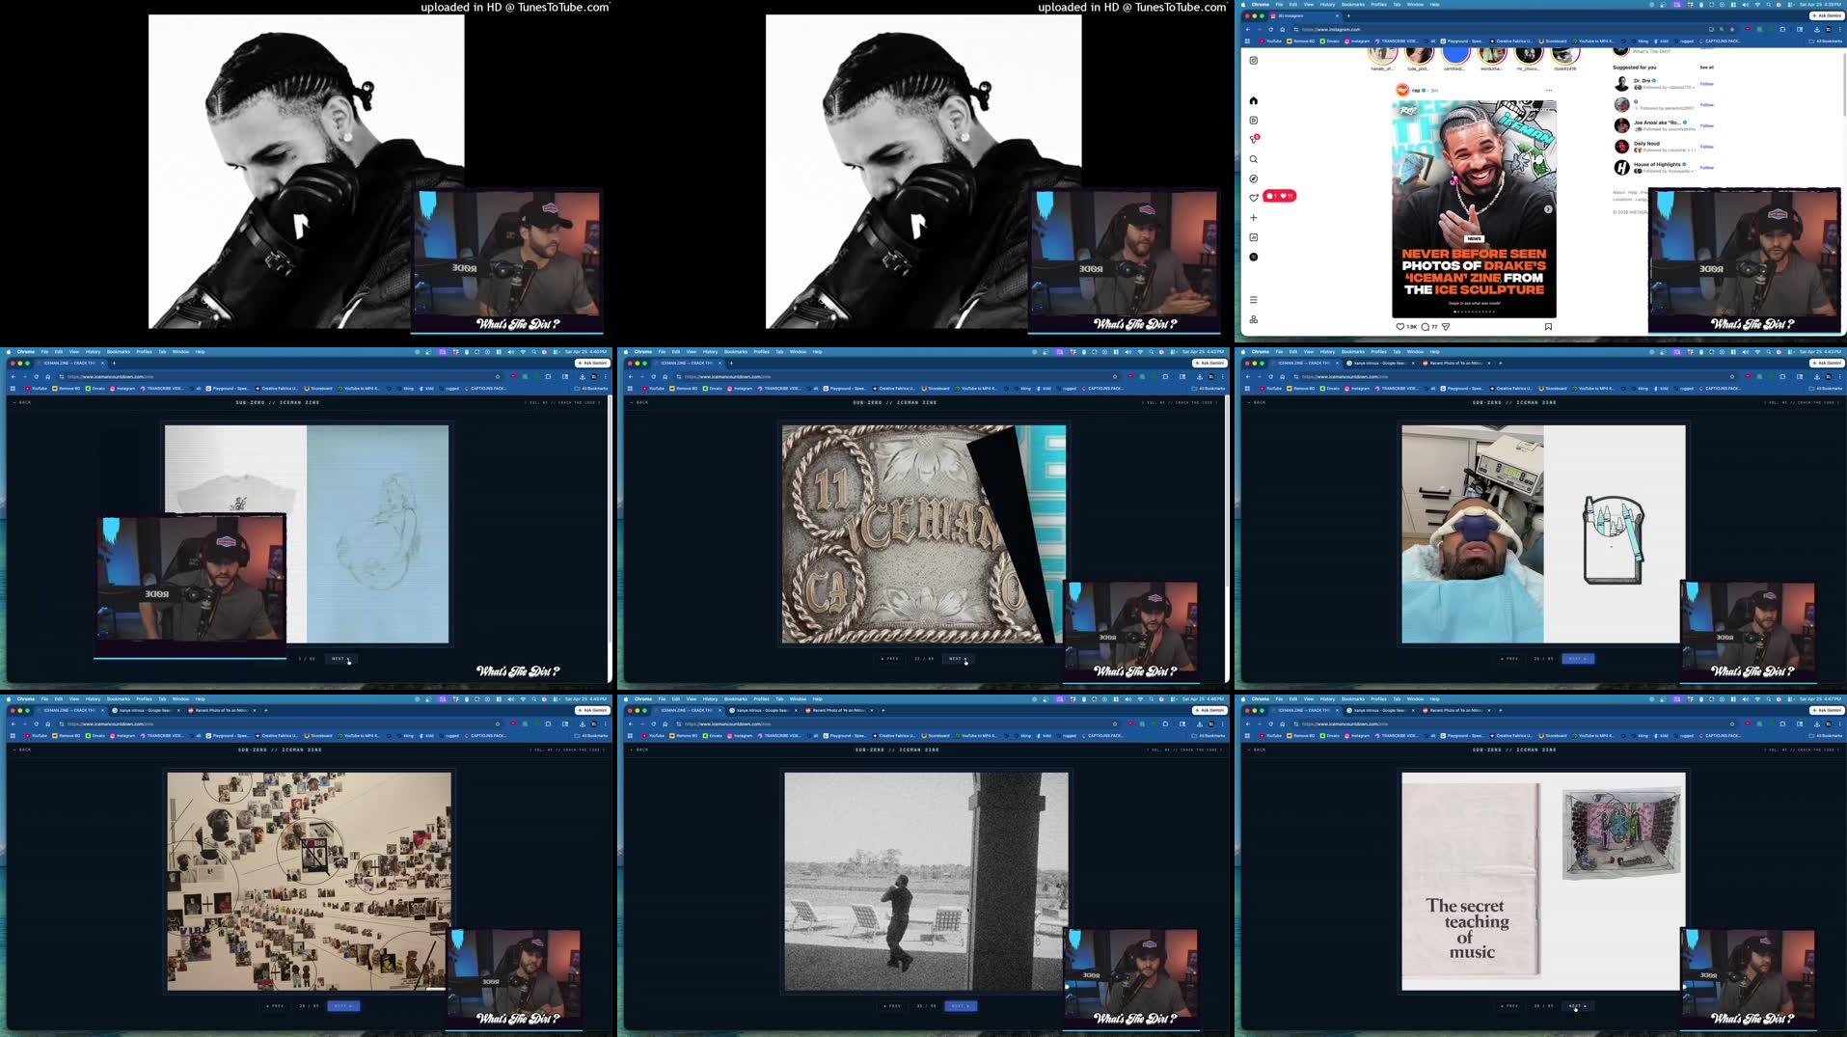Click Chrome home icon in the sketch-page zine frame
Image resolution: width=1847 pixels, height=1037 pixels.
coord(47,376)
